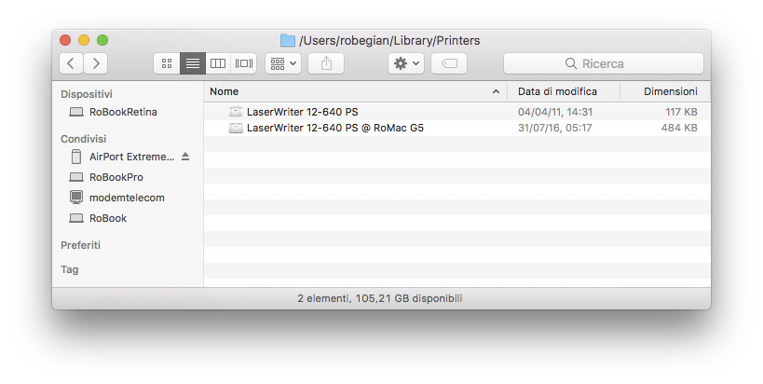Click the RoBookRetina laptop icon
763x384 pixels.
coord(76,113)
